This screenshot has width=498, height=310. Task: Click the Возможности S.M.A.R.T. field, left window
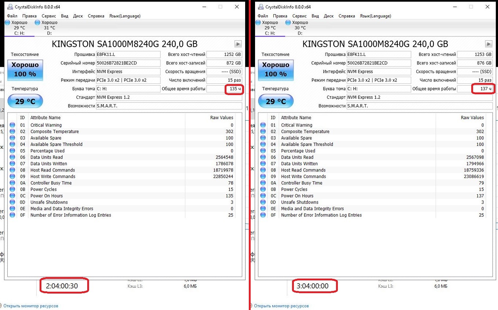(x=169, y=106)
